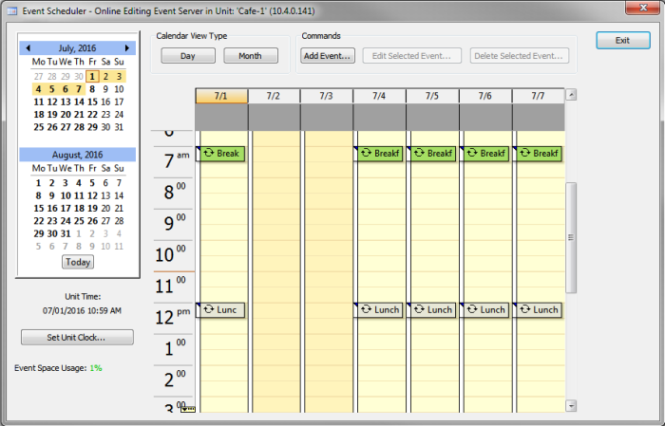Click the all-day area under 7/2
The image size is (665, 426).
click(x=274, y=117)
